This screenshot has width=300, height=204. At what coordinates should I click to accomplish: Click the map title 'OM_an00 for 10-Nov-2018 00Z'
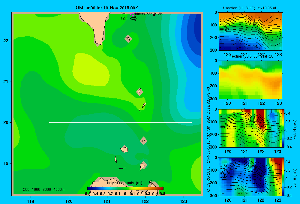(106, 8)
